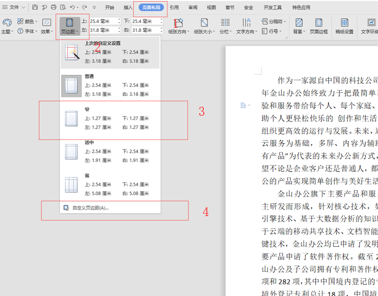Click the left margin 31.8 毫米 field
The height and width of the screenshot is (296, 378).
point(103,30)
